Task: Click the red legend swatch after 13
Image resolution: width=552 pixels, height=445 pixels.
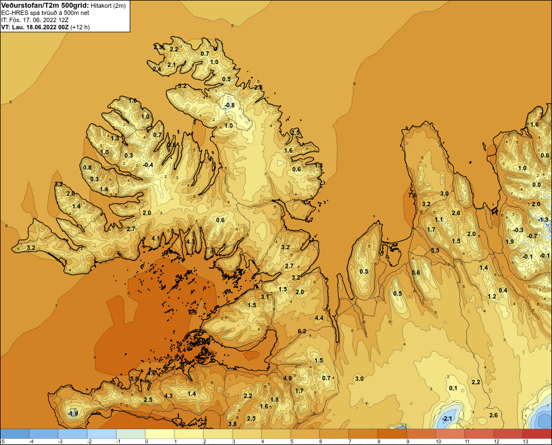Action: point(537,434)
